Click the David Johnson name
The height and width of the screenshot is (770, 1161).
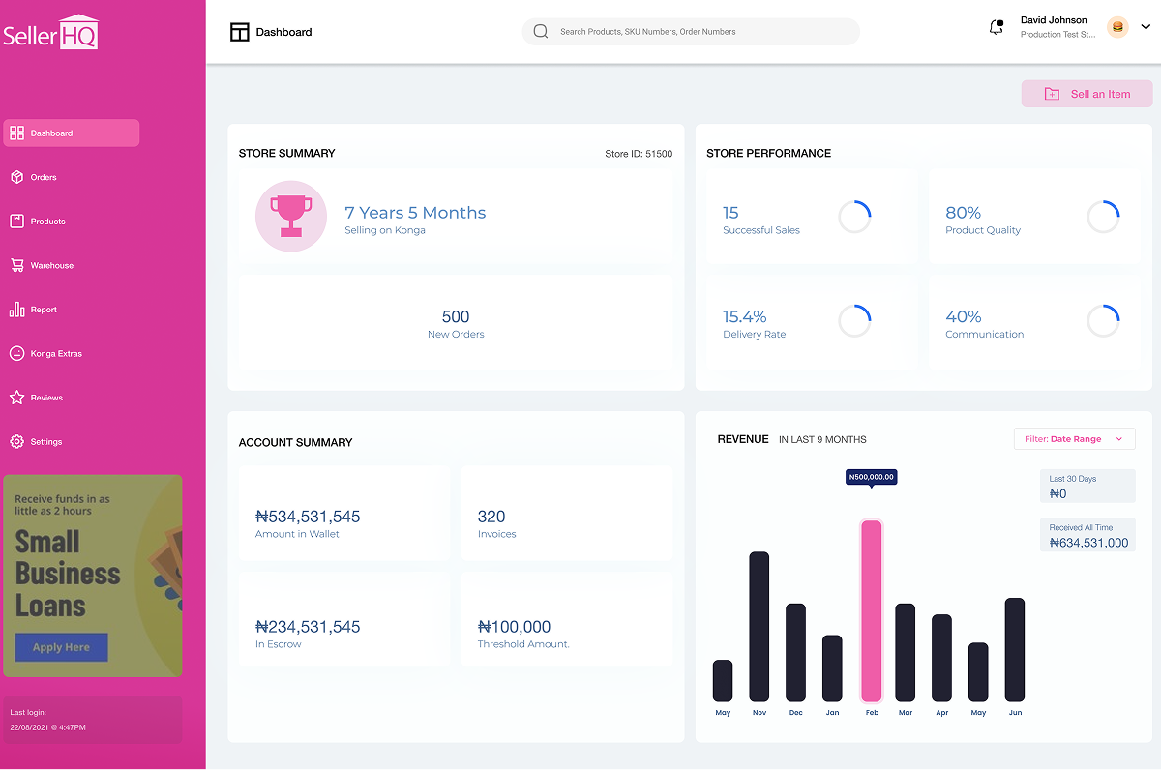coord(1054,20)
